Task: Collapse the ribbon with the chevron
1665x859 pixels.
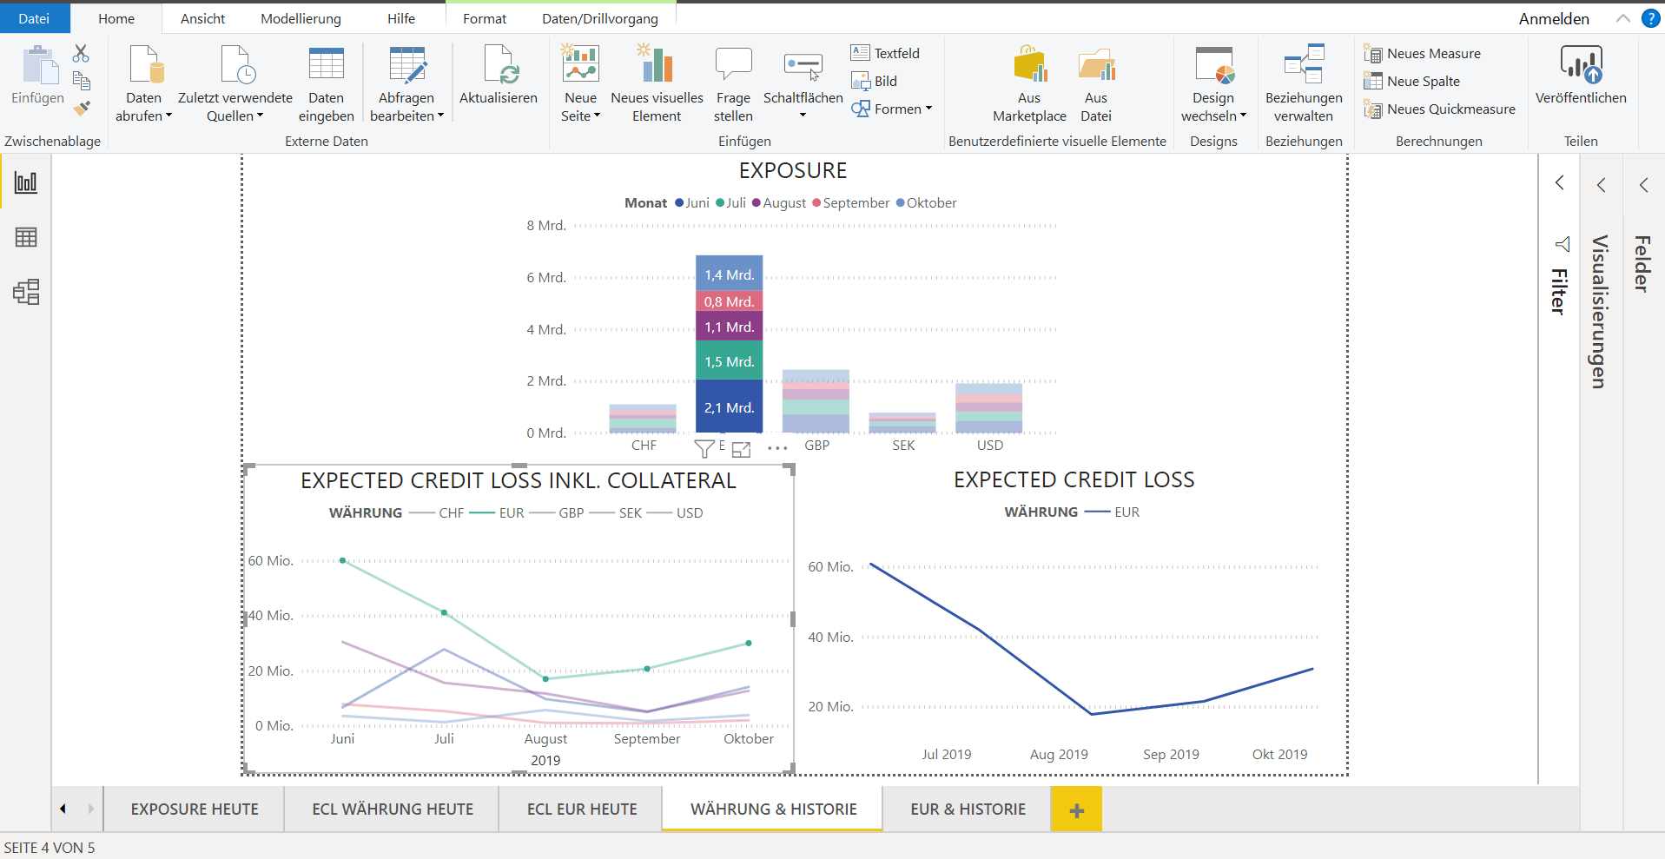Action: (1622, 18)
